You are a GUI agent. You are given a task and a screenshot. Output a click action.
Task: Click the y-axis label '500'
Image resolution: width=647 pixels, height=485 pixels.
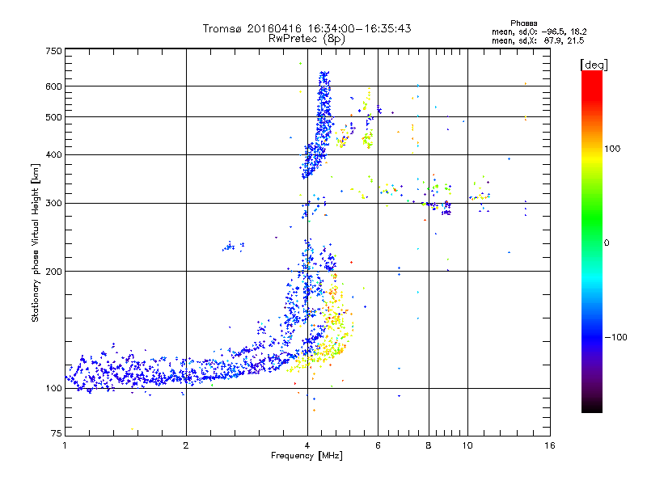tap(53, 117)
